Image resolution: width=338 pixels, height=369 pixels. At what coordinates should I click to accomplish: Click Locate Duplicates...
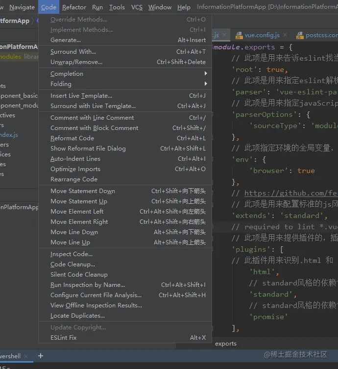125,316
